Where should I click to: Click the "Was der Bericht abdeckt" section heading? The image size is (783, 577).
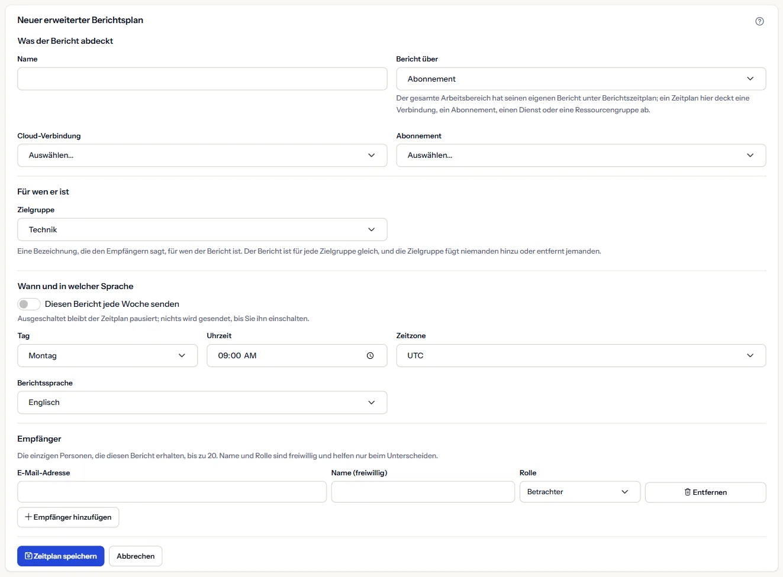pos(65,41)
